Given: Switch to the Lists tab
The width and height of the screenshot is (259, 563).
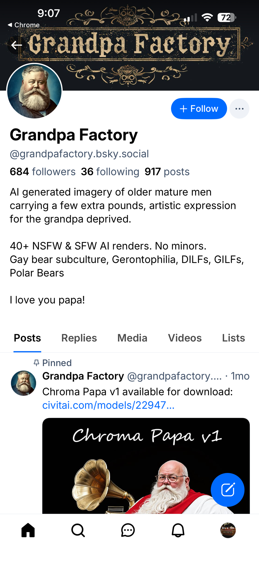Looking at the screenshot, I should [233, 338].
